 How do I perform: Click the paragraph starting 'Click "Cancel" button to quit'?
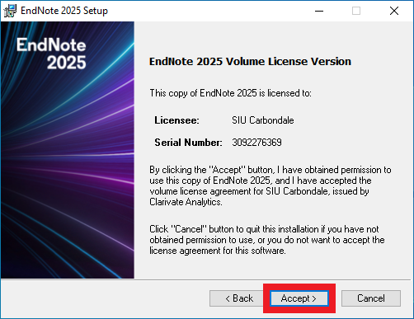pyautogui.click(x=267, y=240)
